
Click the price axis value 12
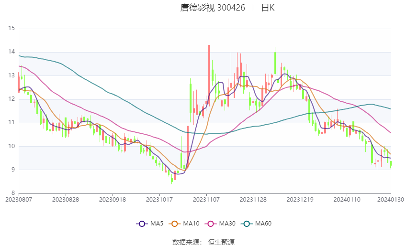(x=11, y=99)
